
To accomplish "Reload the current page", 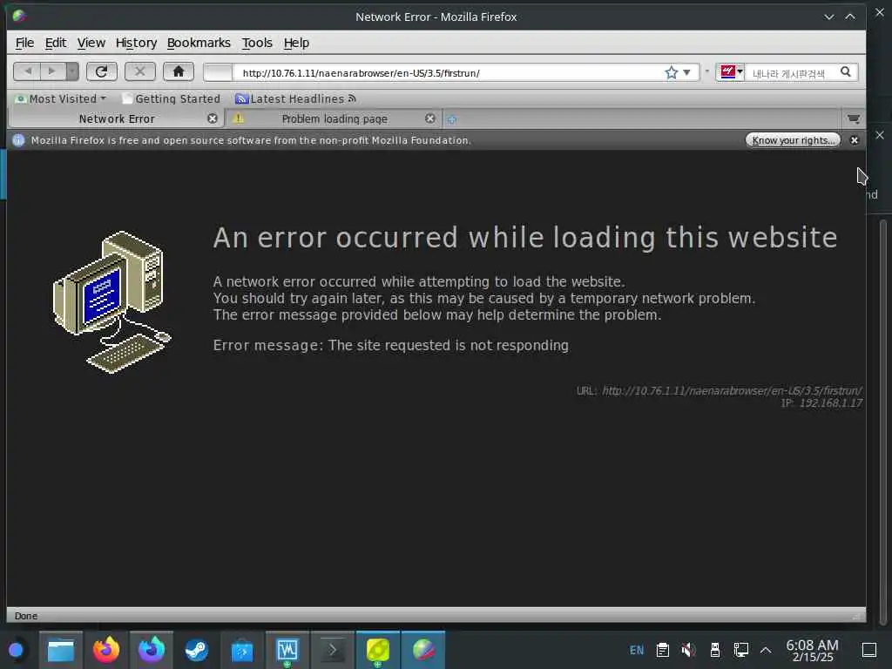I will click(101, 71).
